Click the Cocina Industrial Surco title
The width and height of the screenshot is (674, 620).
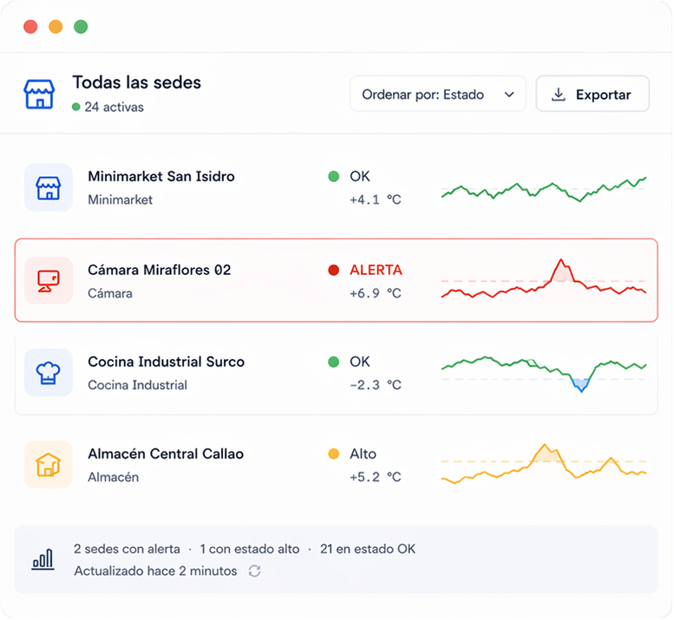click(x=167, y=362)
